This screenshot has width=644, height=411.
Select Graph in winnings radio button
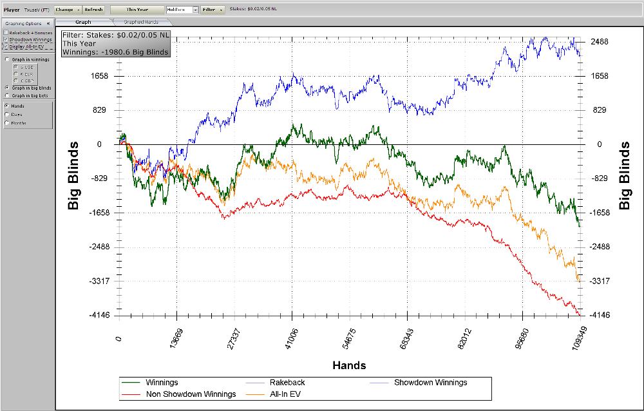coord(7,59)
